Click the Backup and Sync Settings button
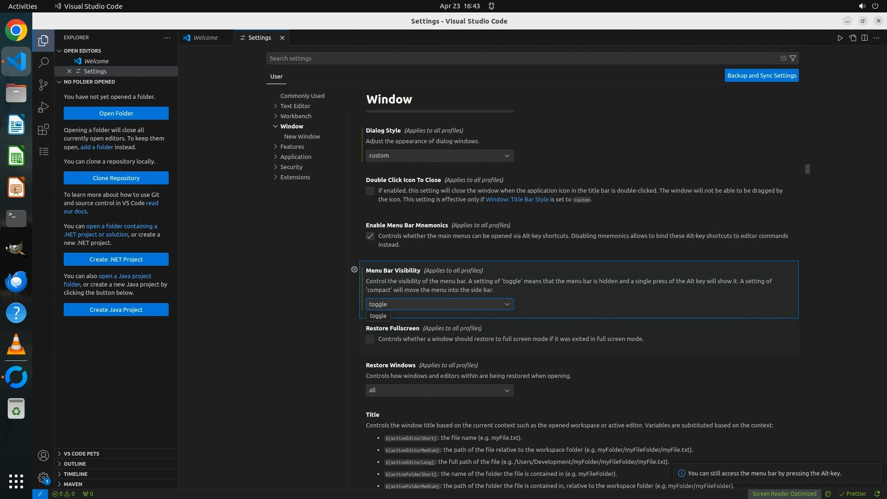This screenshot has height=499, width=887. coord(761,75)
